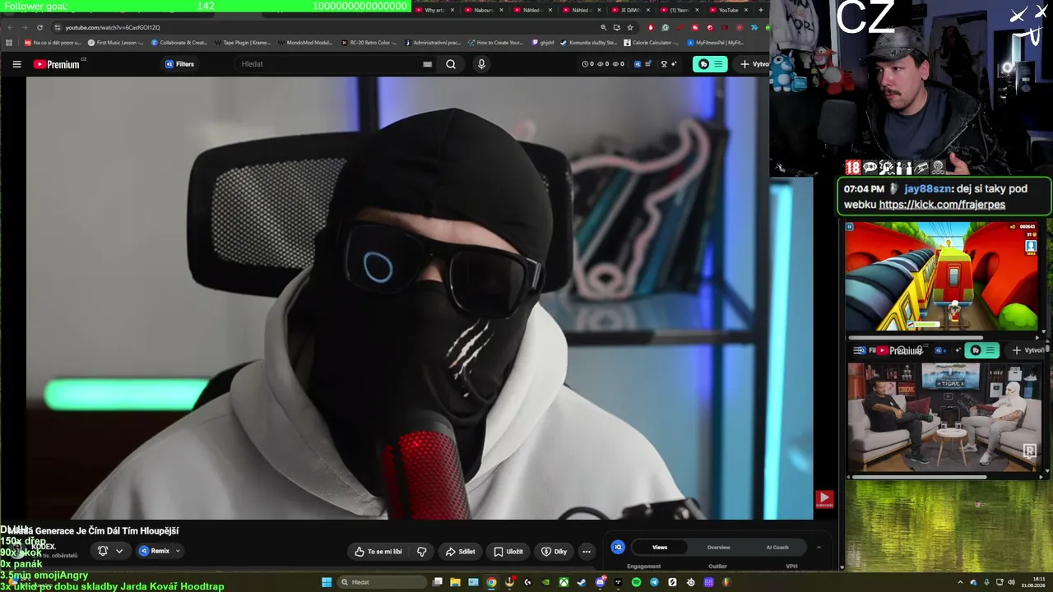Open the on-screen keyboard in search box
Viewport: 1053px width, 592px height.
tap(427, 64)
